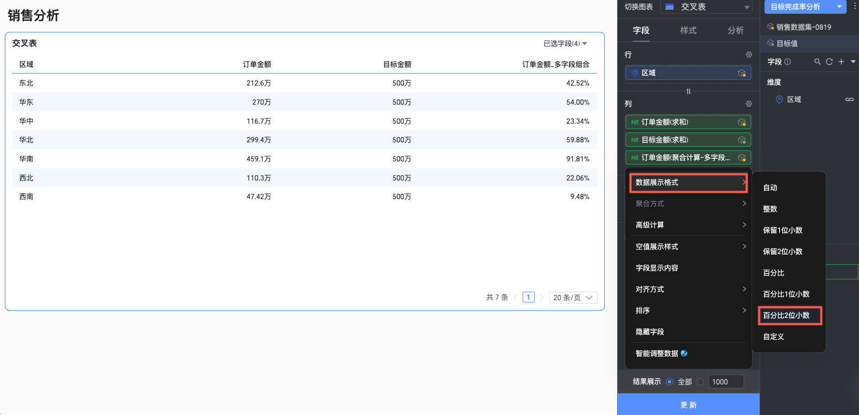Select 保留2位小数 format
This screenshot has height=415, width=859.
[789, 251]
